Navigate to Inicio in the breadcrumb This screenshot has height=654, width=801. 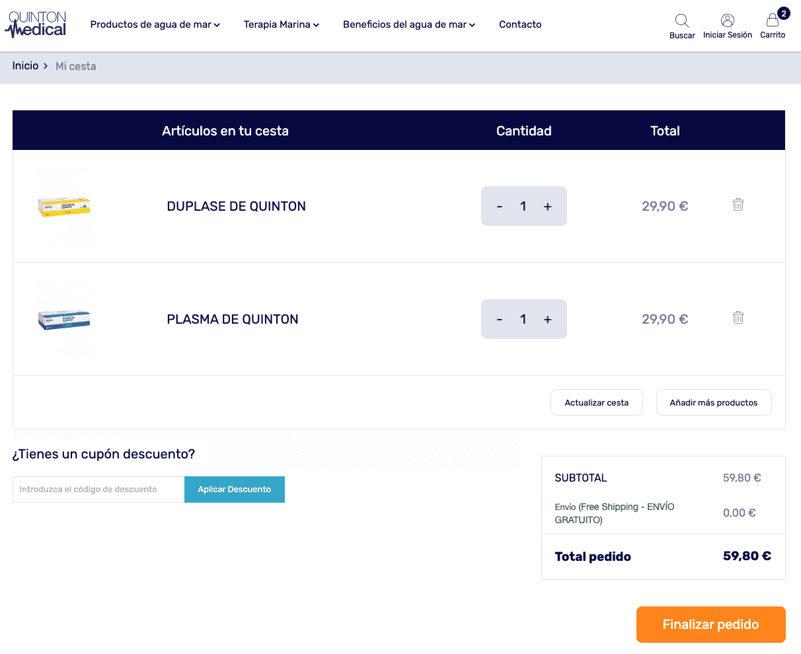coord(25,66)
